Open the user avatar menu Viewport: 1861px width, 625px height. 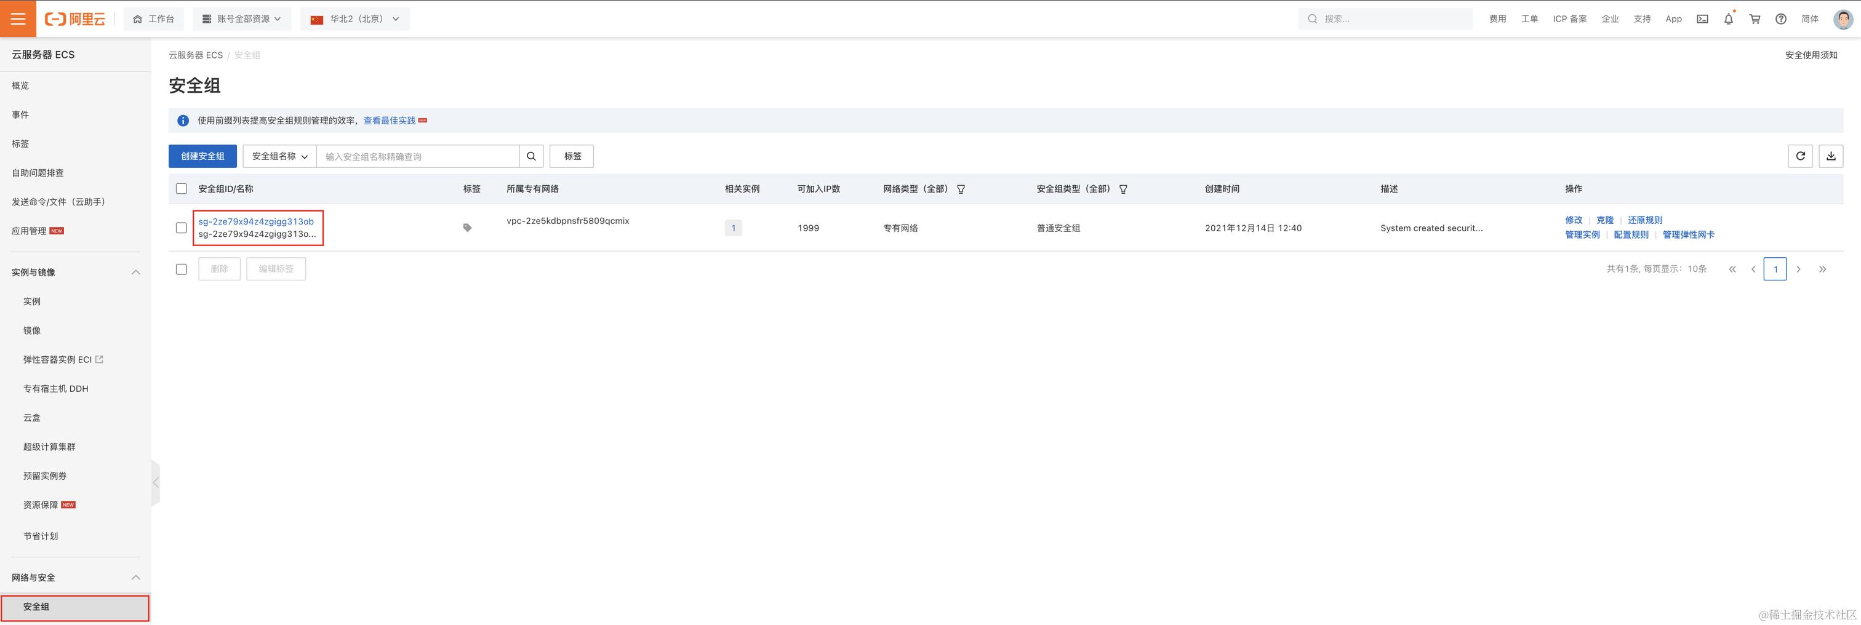click(x=1843, y=19)
